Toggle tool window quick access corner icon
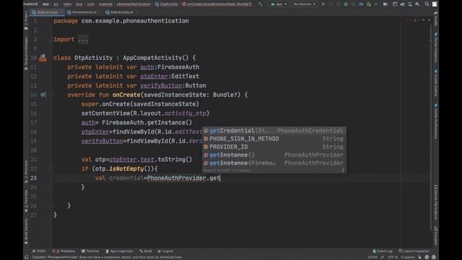The height and width of the screenshot is (260, 462). 27,257
